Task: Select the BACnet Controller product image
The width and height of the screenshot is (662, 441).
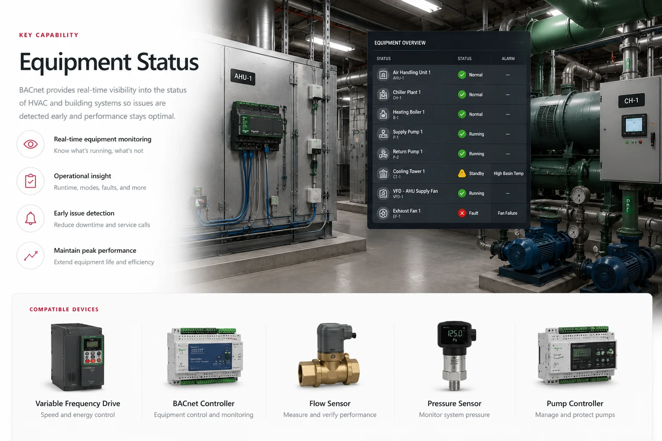Action: pyautogui.click(x=205, y=356)
